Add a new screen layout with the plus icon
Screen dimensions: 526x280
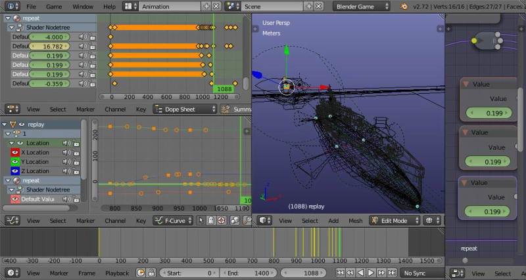click(206, 6)
